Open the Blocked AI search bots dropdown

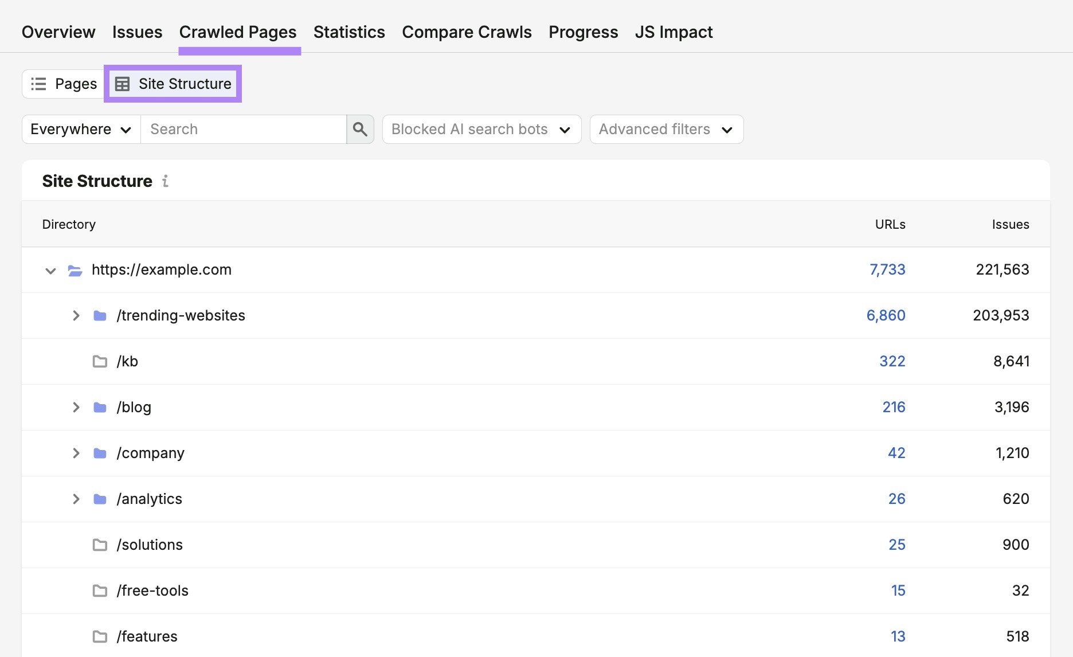coord(481,129)
